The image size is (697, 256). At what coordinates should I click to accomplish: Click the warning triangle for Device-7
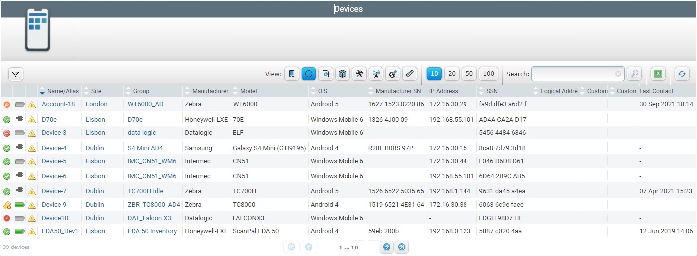point(32,191)
